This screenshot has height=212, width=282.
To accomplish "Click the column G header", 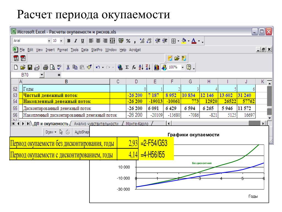I will (x=190, y=81).
